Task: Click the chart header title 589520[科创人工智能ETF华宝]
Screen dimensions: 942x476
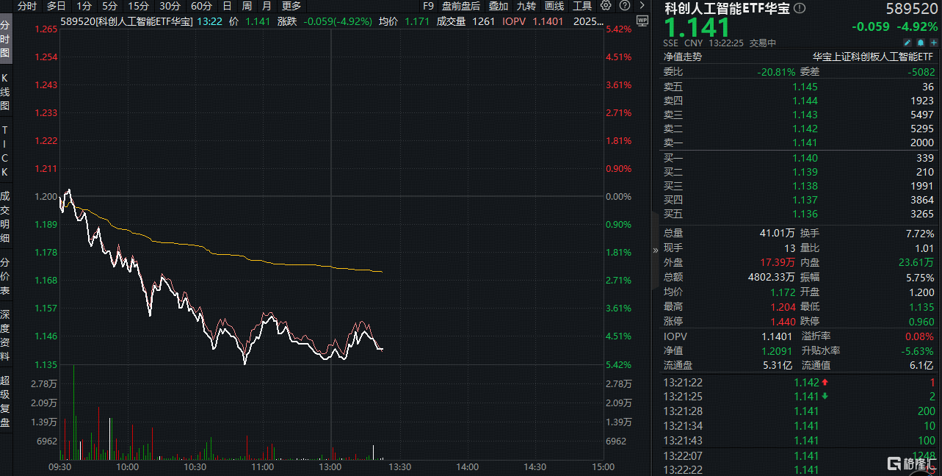Action: click(126, 21)
